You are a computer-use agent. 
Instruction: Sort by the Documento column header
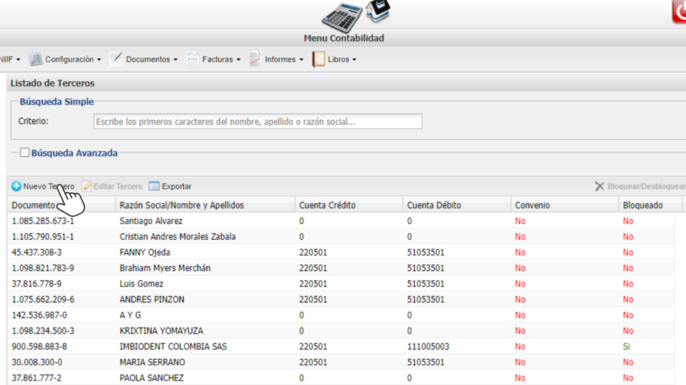61,205
